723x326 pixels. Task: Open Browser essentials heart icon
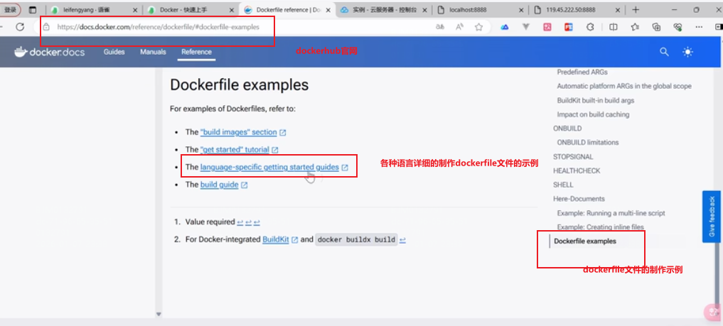point(678,27)
